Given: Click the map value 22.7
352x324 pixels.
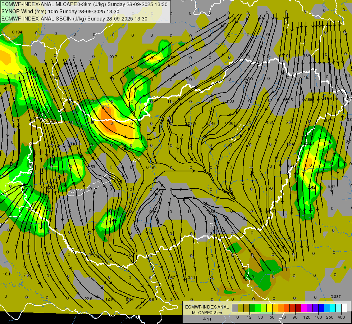Looking at the screenshot, I should point(93,78).
